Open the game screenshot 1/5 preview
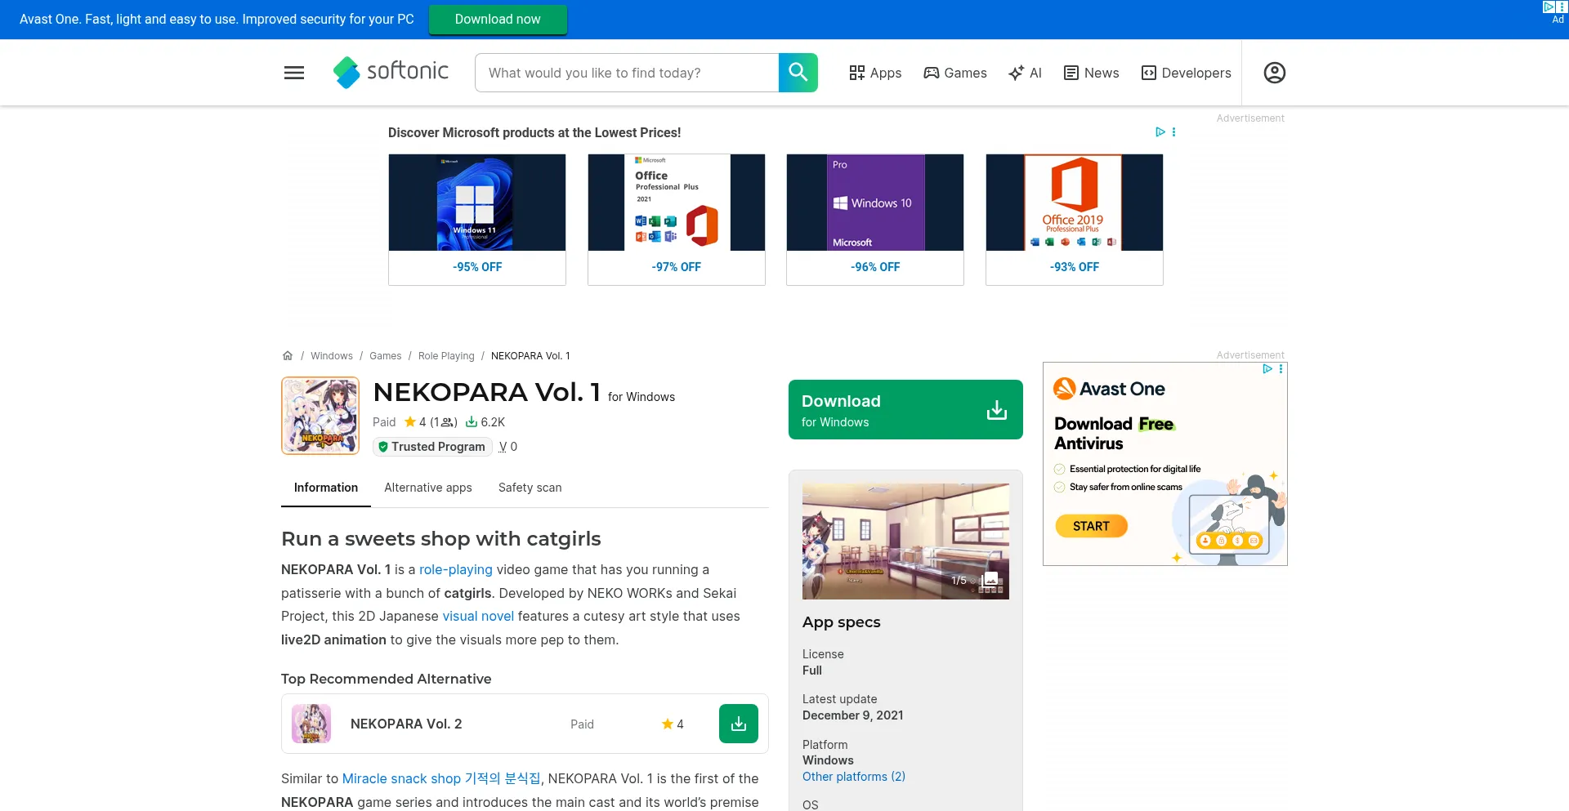The width and height of the screenshot is (1569, 811). [x=905, y=541]
